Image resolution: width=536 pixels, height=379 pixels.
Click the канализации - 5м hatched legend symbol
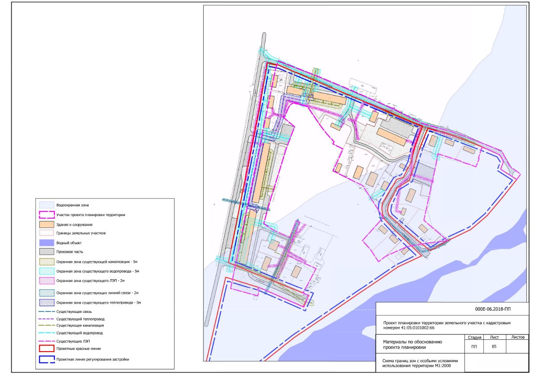[46, 262]
